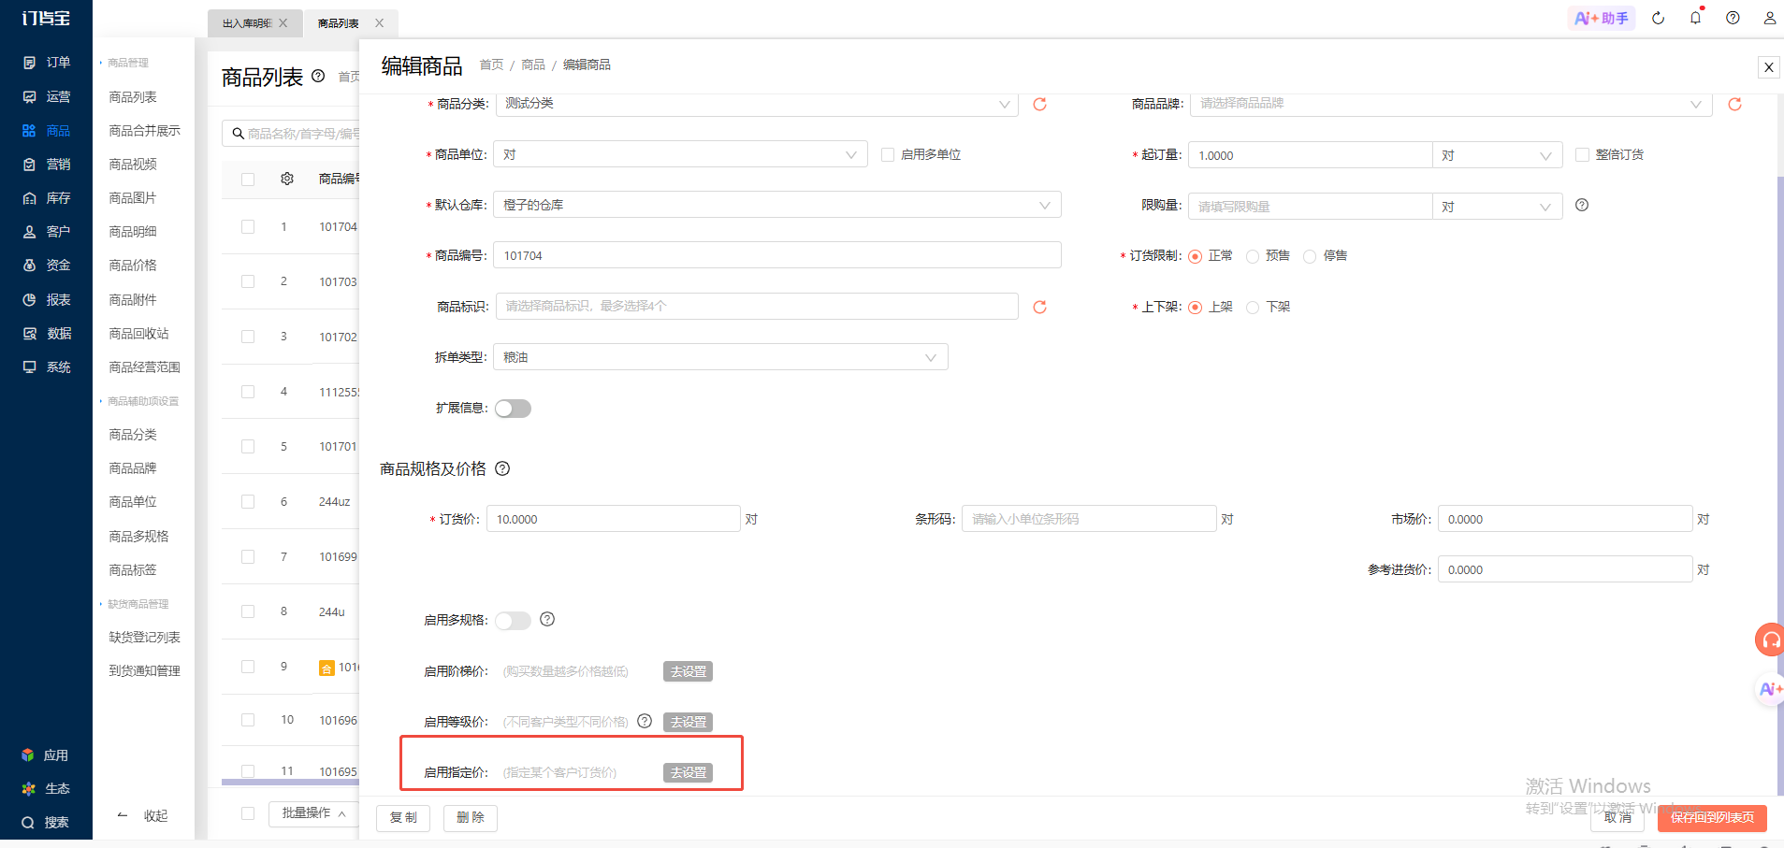
Task: Open the help question-mark icon in top bar
Action: (1733, 18)
